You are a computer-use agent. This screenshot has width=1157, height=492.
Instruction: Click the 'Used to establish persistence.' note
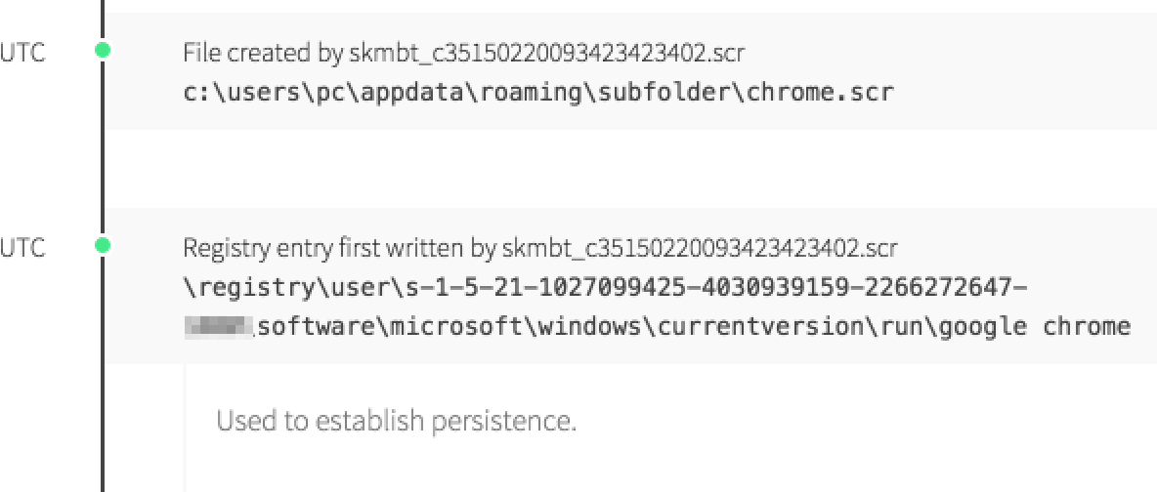(396, 421)
